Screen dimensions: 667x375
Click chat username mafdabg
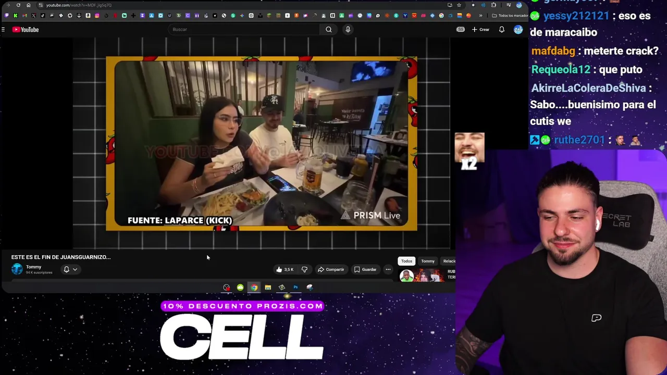point(553,51)
